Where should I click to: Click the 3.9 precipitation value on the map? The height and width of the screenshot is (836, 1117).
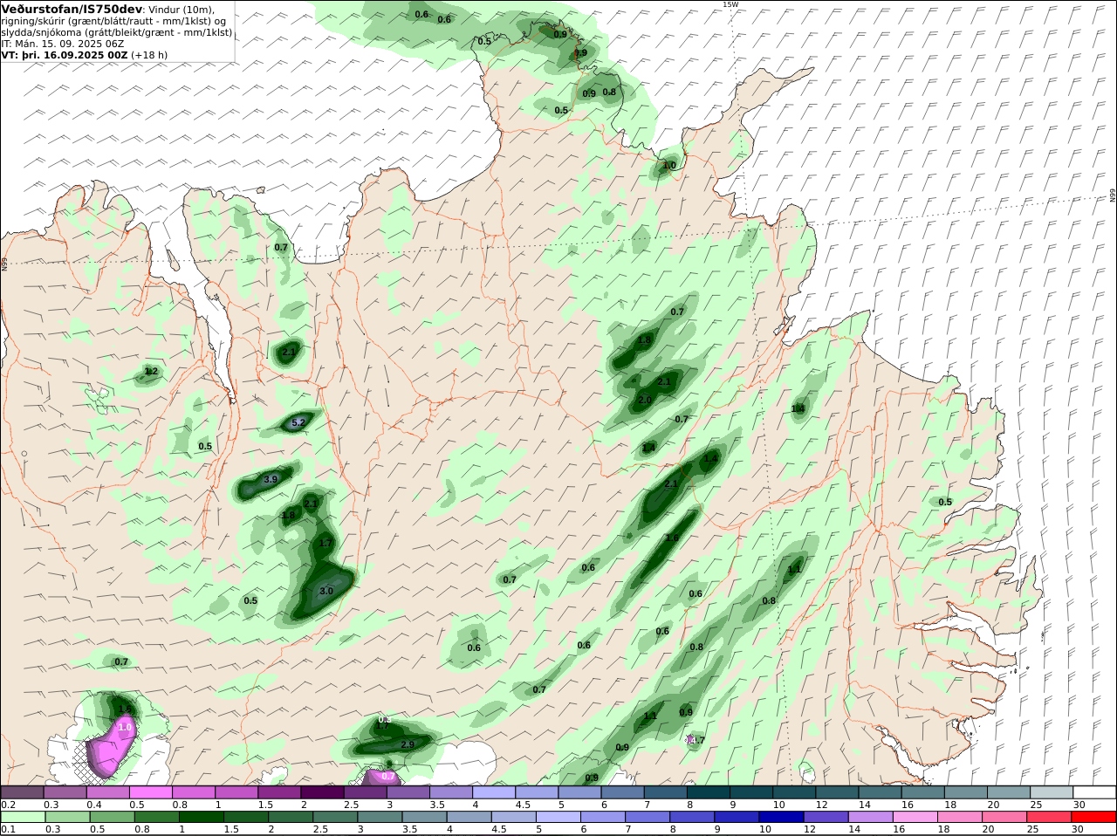coord(271,479)
